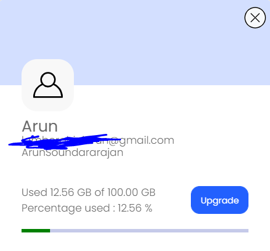Click the 'Percentage used : 12.56 %' line
The height and width of the screenshot is (251, 270).
point(87,208)
